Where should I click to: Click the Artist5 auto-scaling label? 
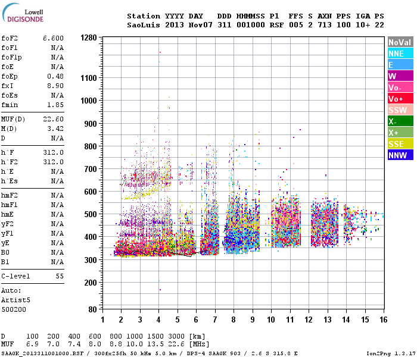click(x=15, y=300)
